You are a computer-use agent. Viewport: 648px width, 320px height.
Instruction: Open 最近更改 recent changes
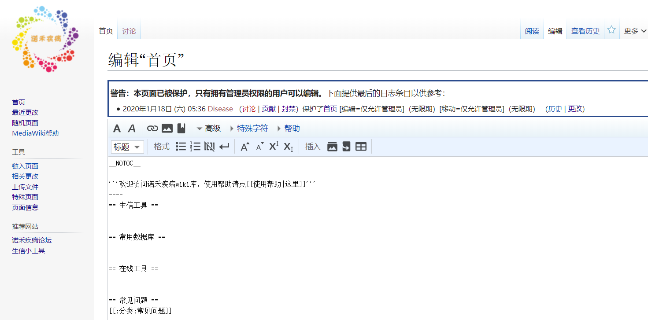coord(25,113)
